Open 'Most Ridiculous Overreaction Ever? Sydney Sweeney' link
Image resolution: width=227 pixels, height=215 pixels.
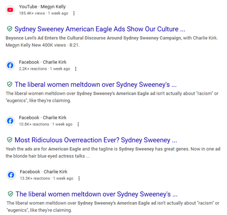tap(96, 140)
